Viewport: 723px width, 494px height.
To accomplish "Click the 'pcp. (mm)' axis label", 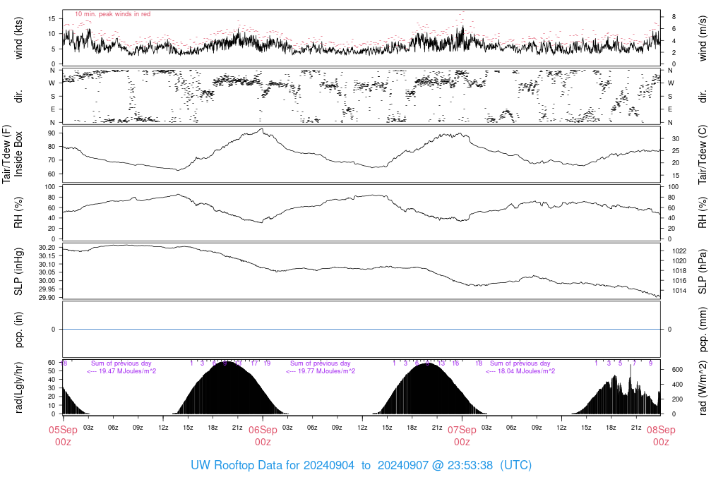I will click(x=703, y=329).
